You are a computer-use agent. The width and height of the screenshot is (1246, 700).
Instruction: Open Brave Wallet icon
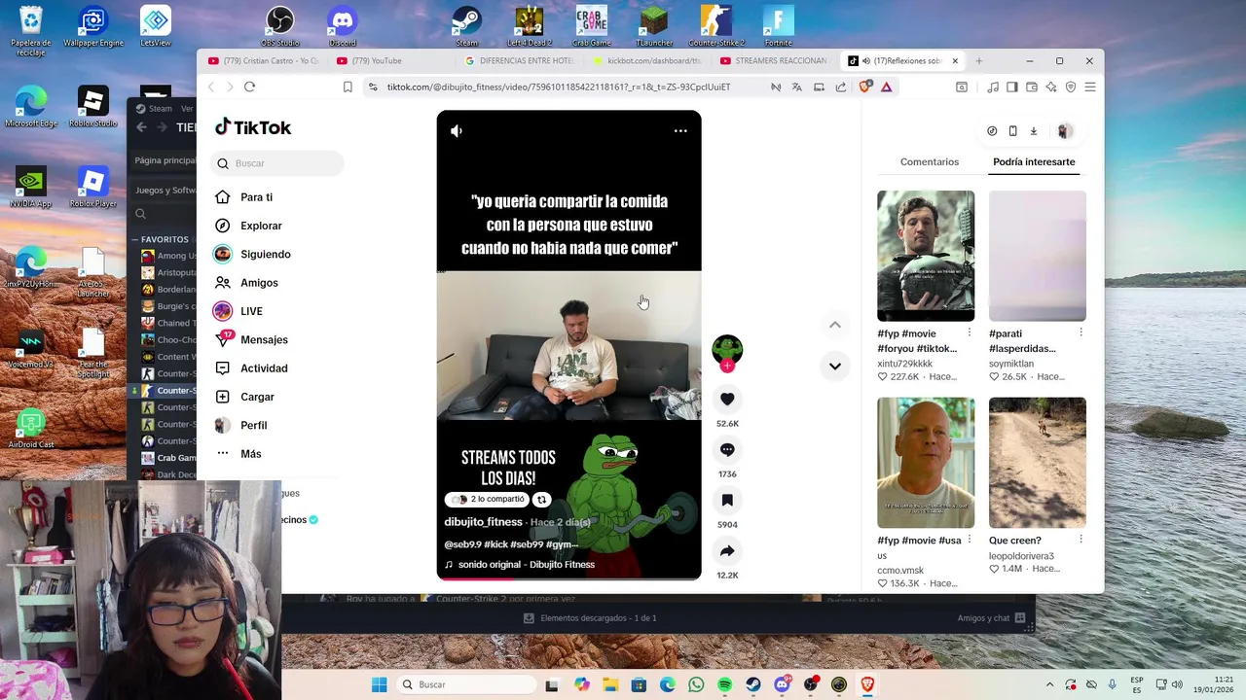pos(1032,87)
